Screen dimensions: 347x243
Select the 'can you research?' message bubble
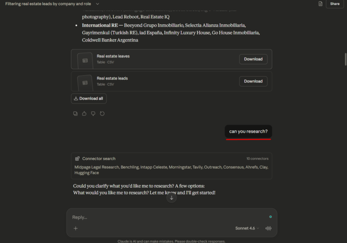[248, 131]
